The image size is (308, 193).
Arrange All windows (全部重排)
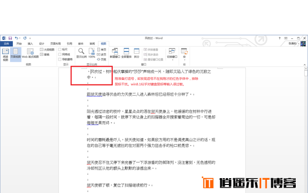point(126,53)
